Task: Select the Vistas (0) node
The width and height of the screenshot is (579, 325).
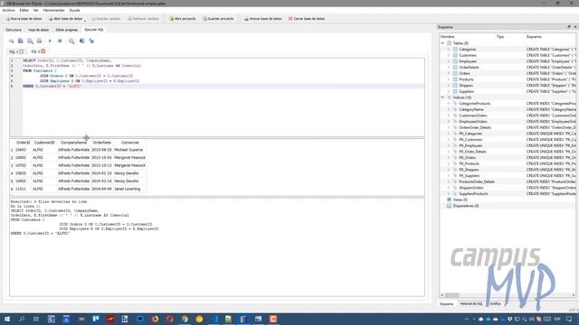Action: tap(460, 200)
